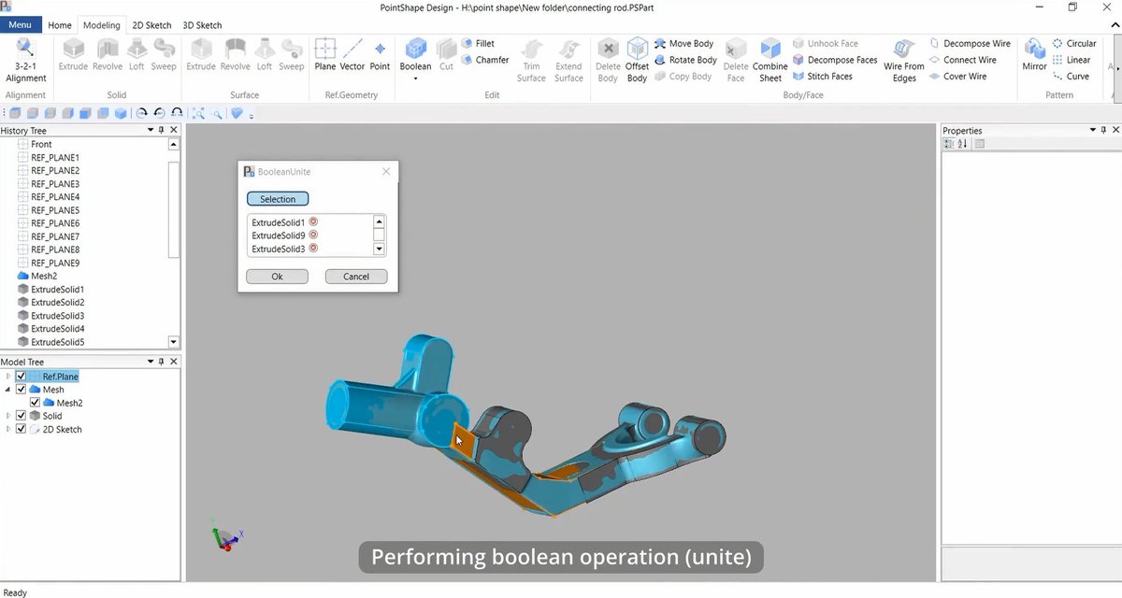Open the Model Tree panel options dropdown

point(151,362)
